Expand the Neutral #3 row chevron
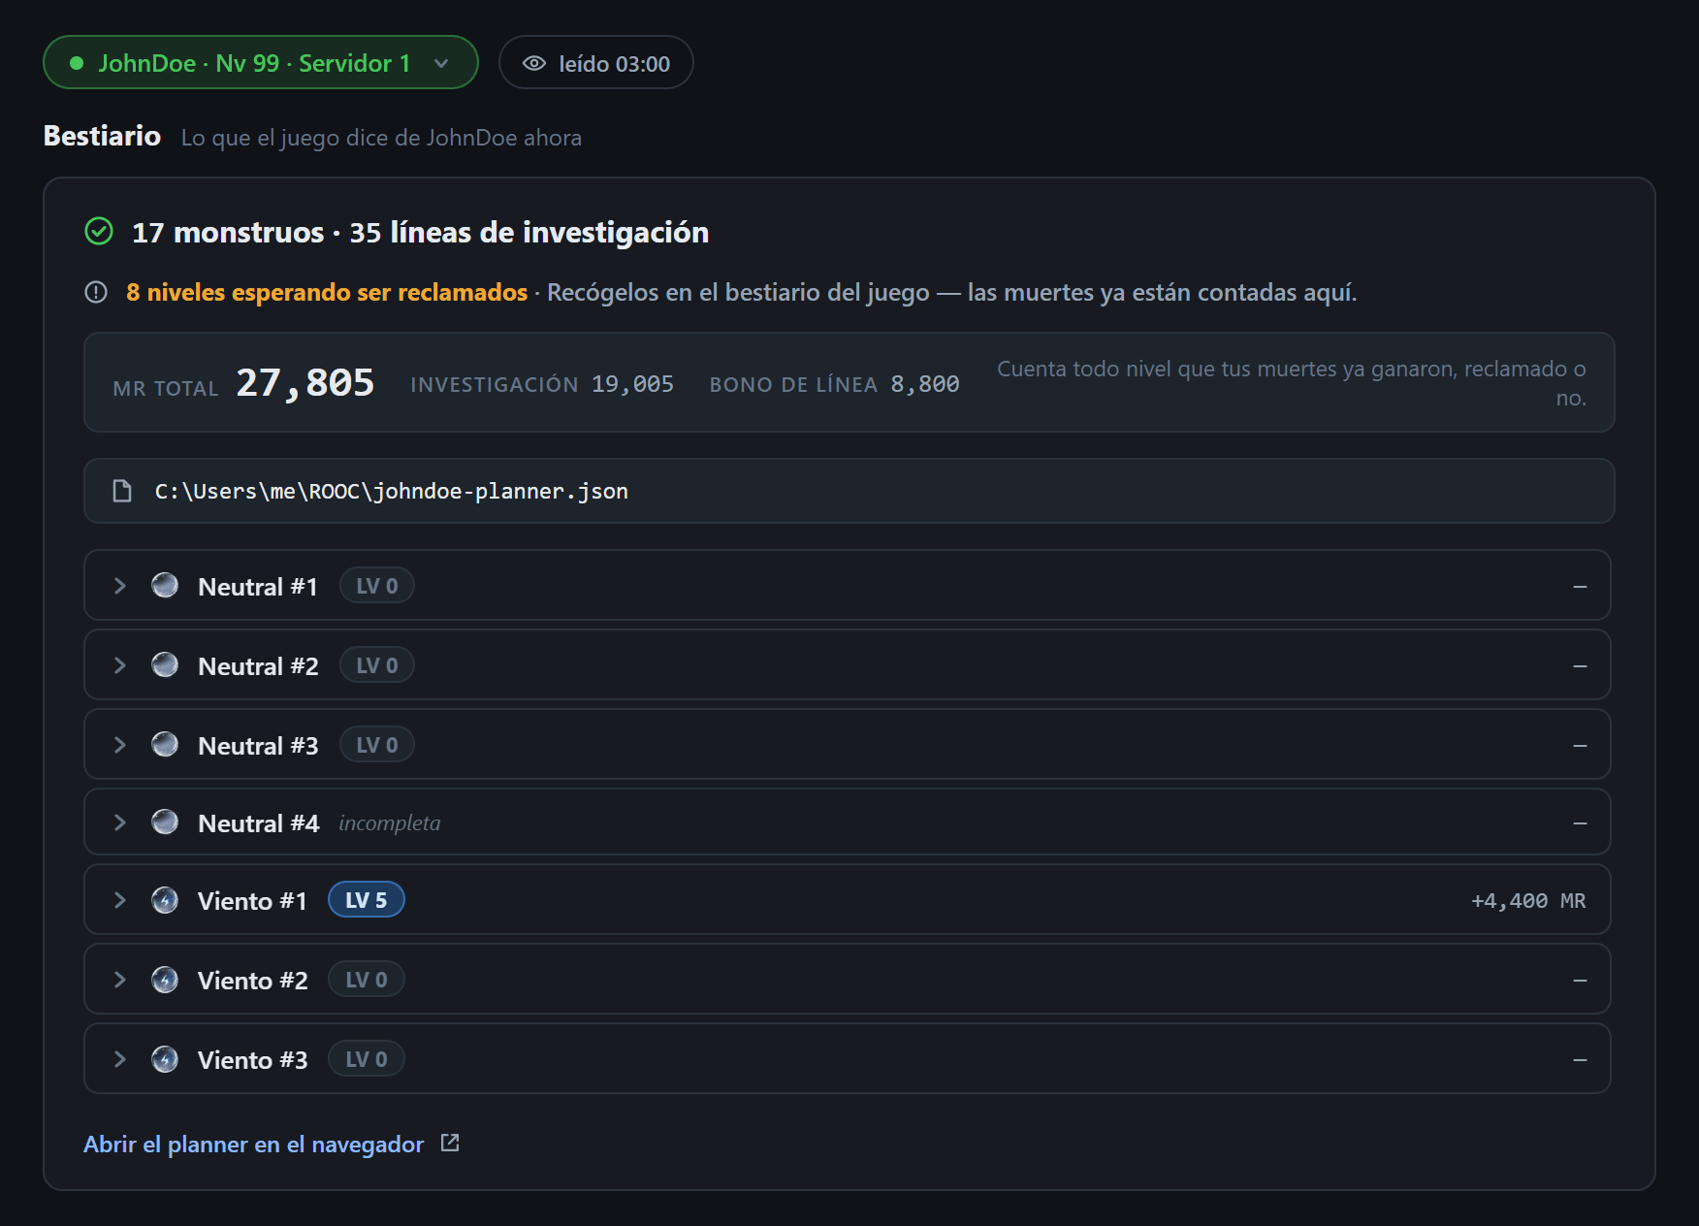The width and height of the screenshot is (1699, 1226). pos(120,745)
